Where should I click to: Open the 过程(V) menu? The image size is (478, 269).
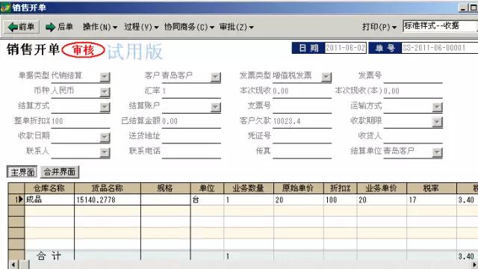click(x=141, y=27)
